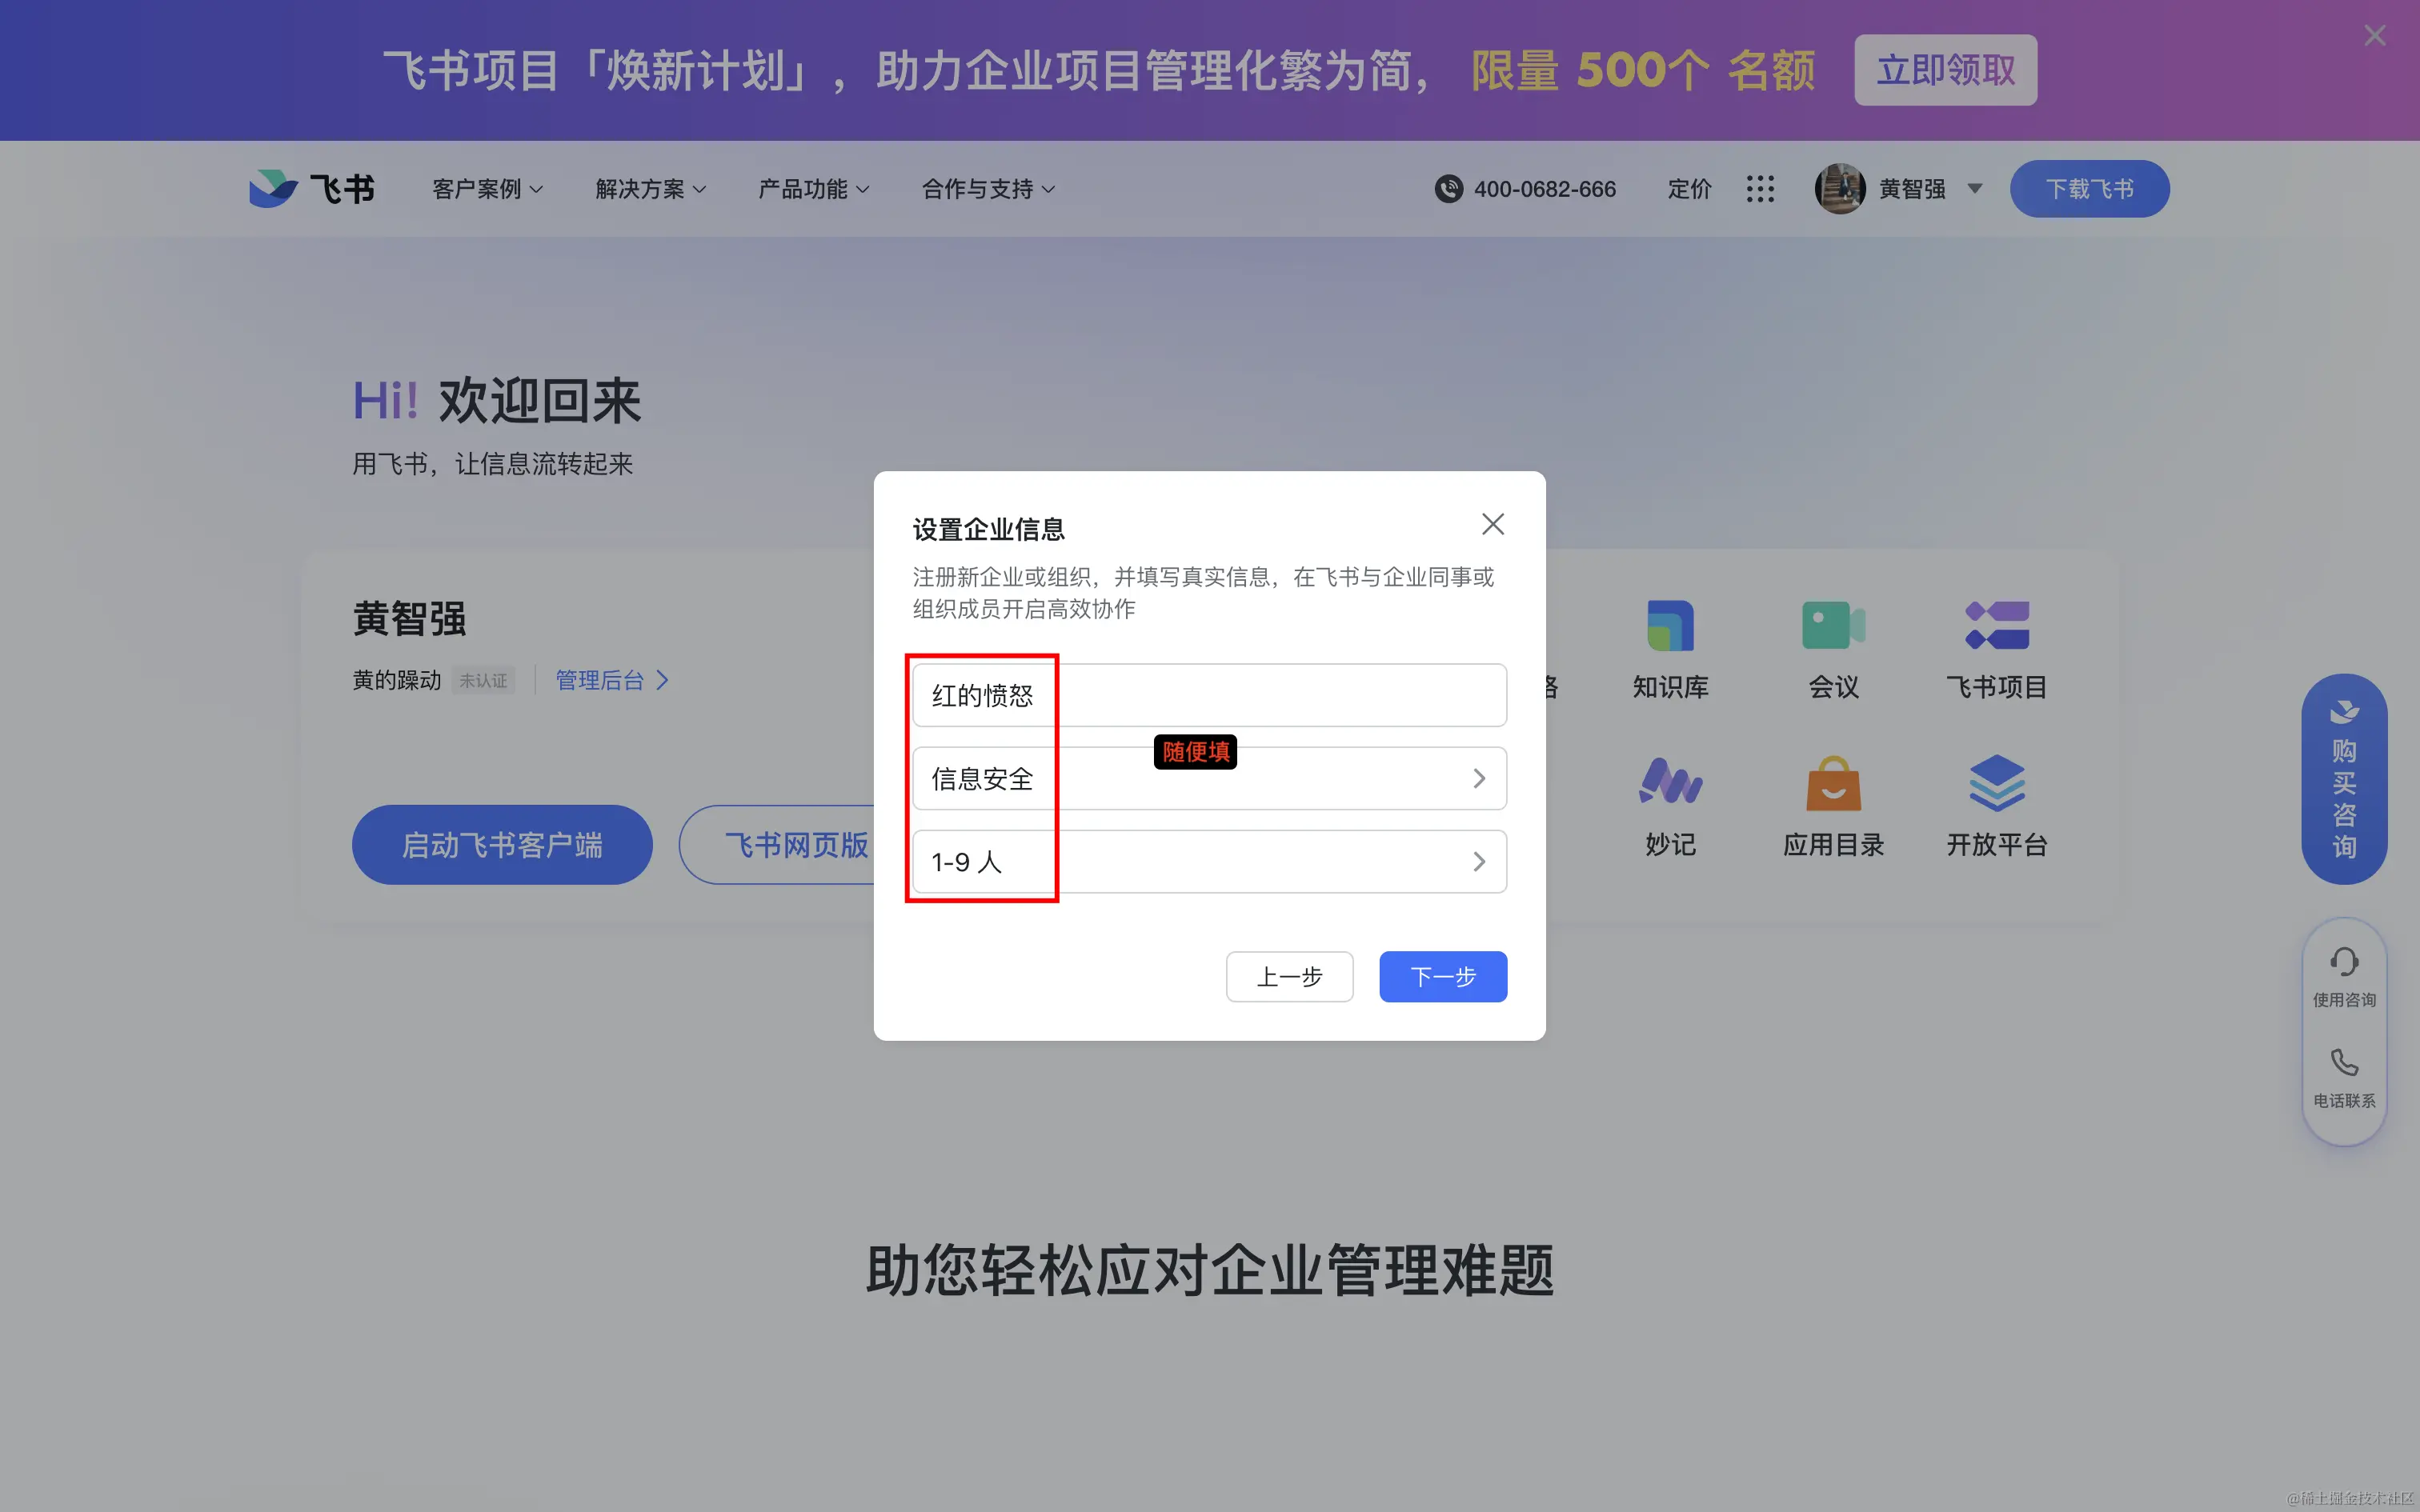This screenshot has width=2420, height=1512.
Task: Click the 电话联系 phone icon
Action: (2344, 1063)
